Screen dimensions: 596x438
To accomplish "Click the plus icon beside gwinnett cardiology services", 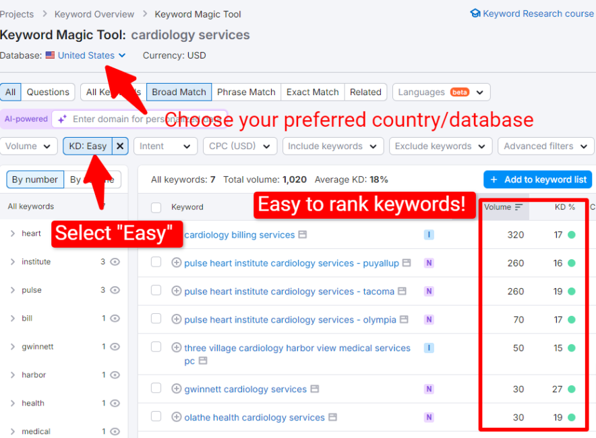I will (x=177, y=389).
